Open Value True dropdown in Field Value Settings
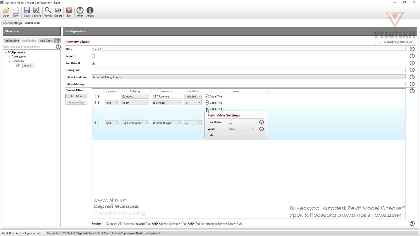420x236 pixels. point(241,129)
